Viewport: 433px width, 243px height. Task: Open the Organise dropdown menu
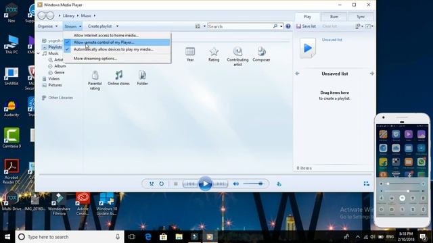click(48, 26)
